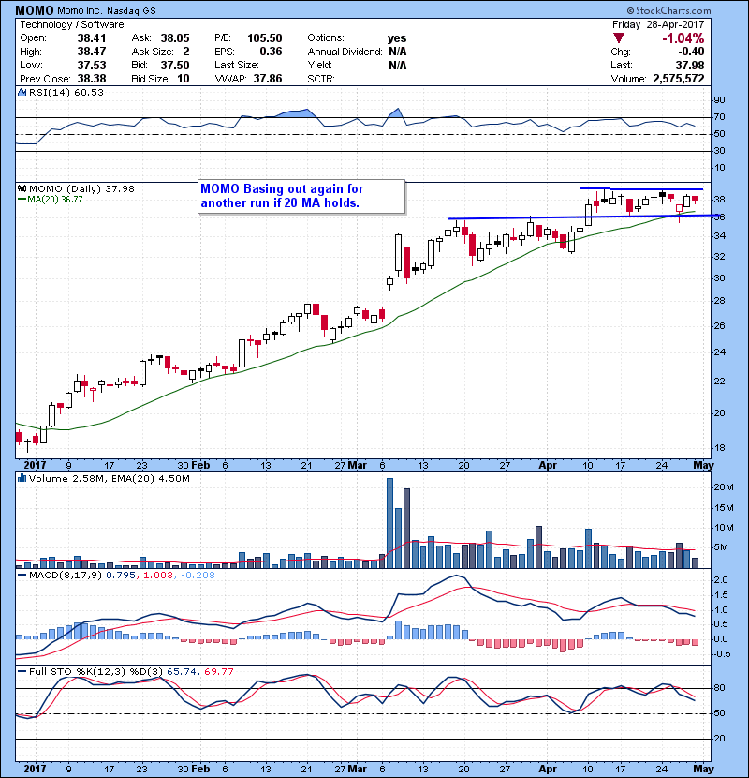Click the Ask Size value 2
Image resolution: width=749 pixels, height=778 pixels.
(186, 52)
